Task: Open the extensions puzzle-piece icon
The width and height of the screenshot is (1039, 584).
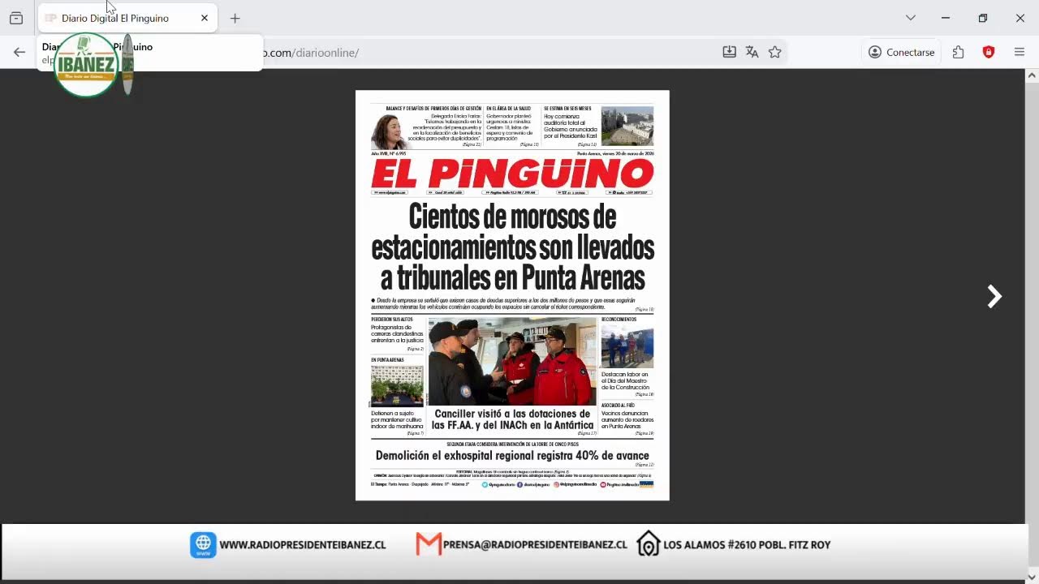Action: pos(959,52)
